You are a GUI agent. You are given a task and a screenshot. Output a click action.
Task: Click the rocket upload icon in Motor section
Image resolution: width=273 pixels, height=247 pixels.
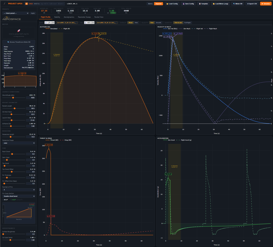[19, 31]
